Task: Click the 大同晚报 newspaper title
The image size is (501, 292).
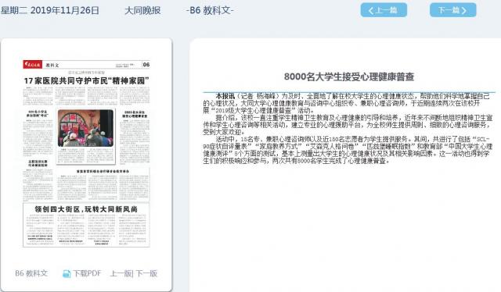Action: point(142,10)
